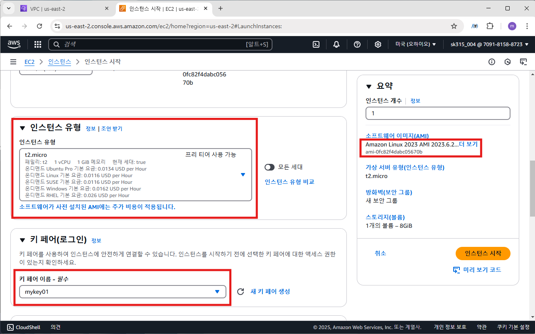Click the 취소 cancel button
535x334 pixels.
(x=380, y=253)
